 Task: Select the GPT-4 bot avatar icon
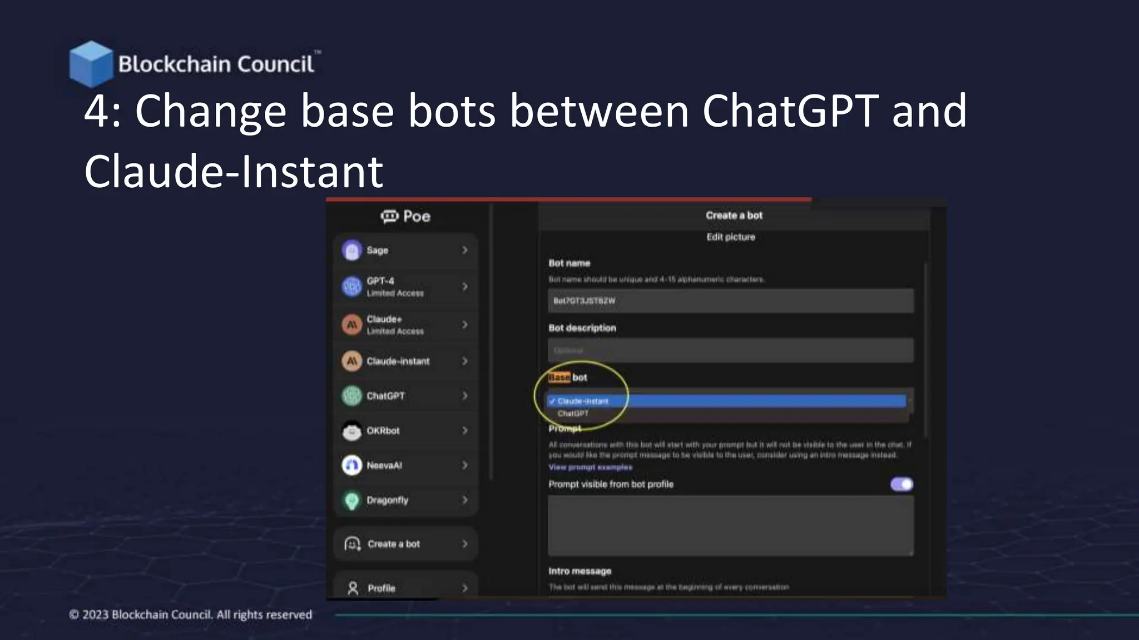351,287
